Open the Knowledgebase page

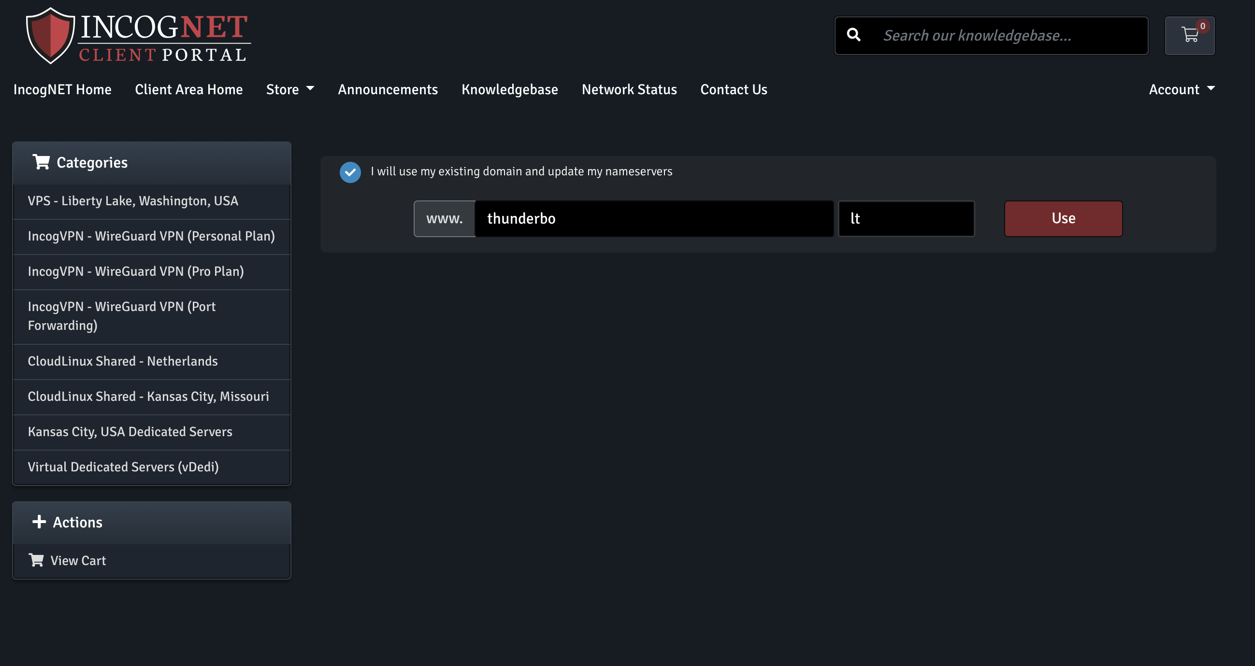point(510,89)
